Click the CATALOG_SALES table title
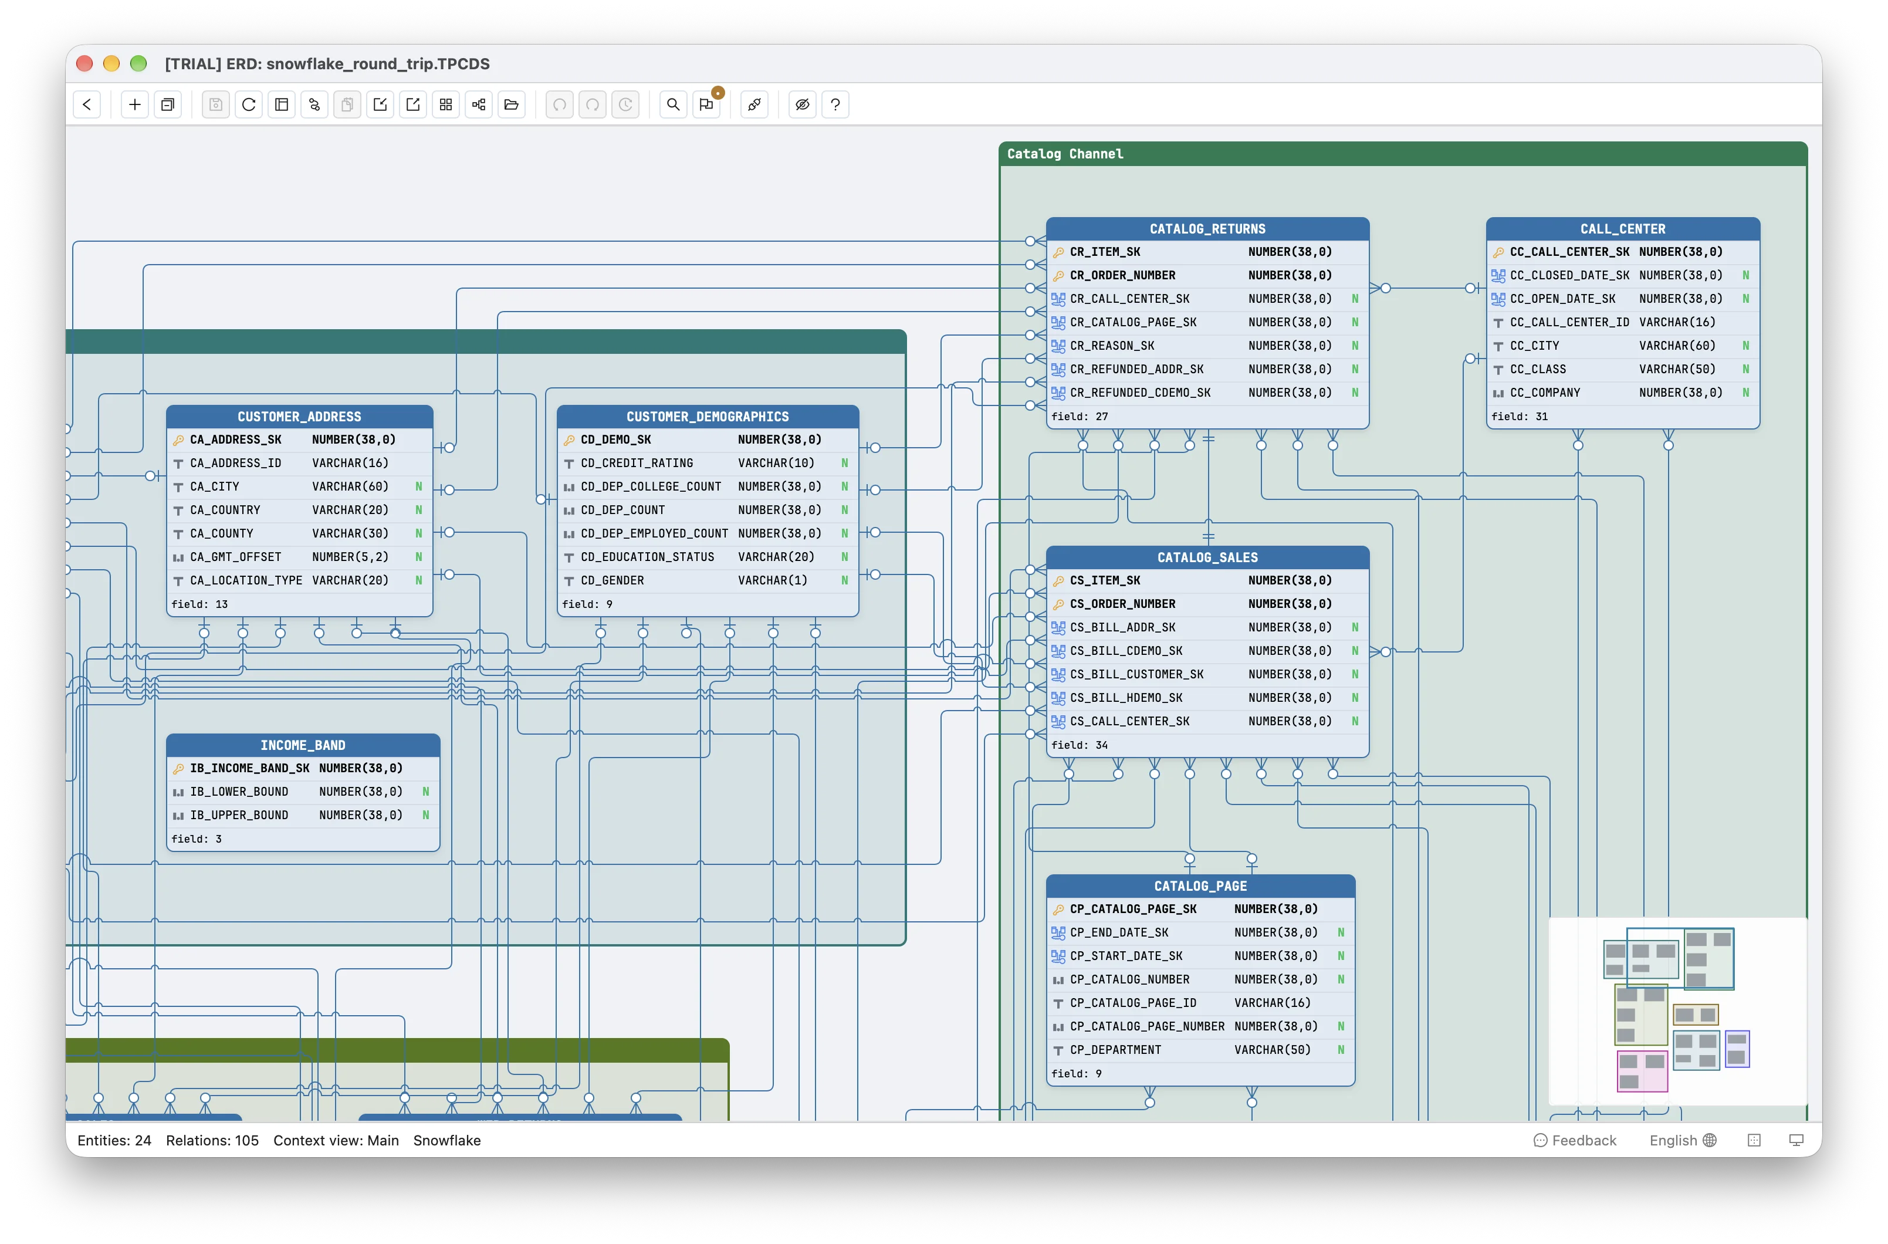1888x1244 pixels. pyautogui.click(x=1207, y=557)
